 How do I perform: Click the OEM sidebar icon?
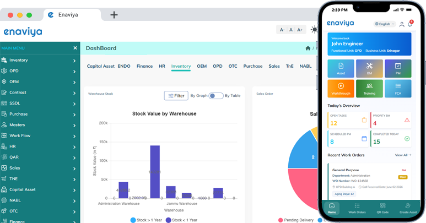point(4,81)
